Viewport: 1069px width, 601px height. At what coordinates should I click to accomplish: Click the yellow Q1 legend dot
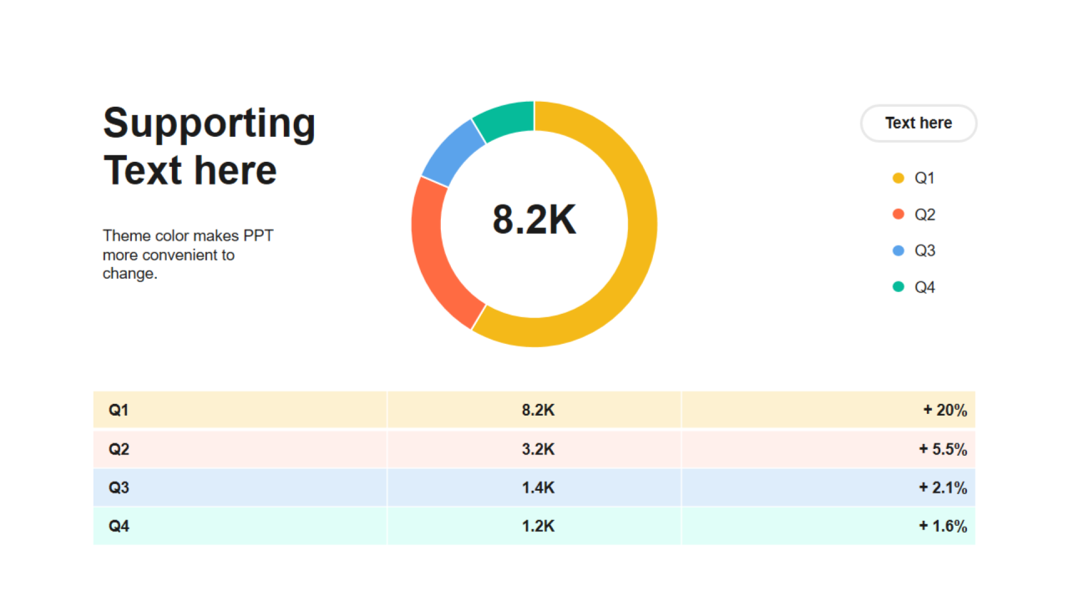tap(899, 178)
